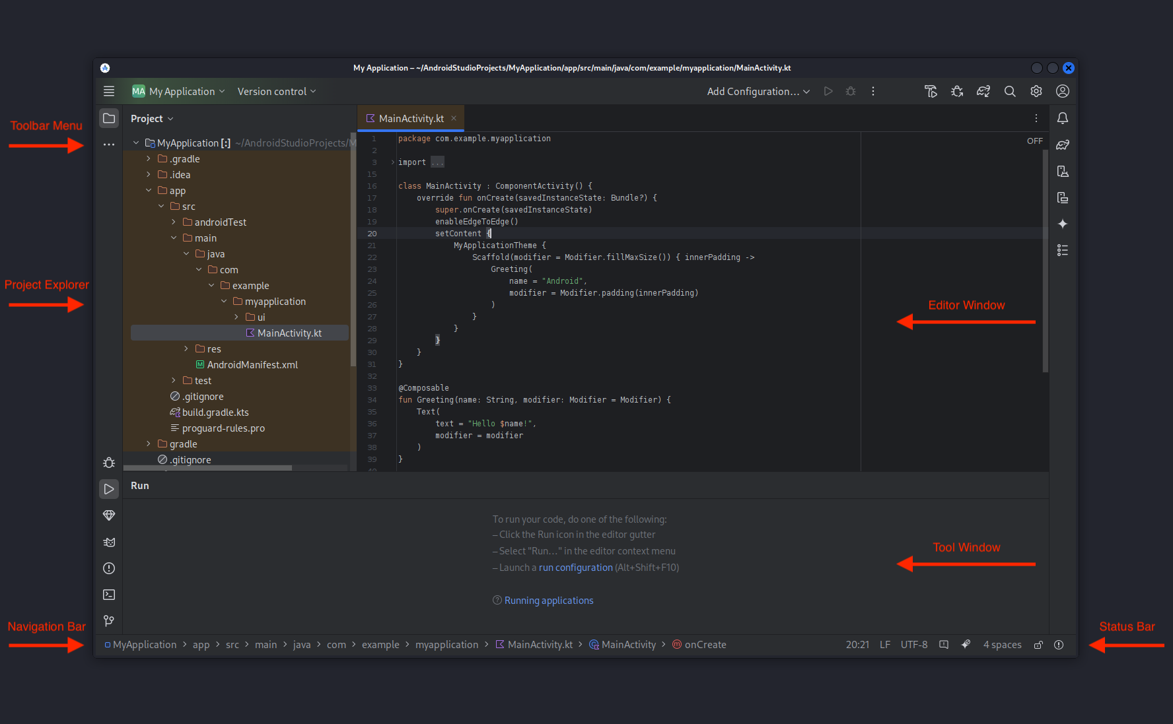Image resolution: width=1173 pixels, height=724 pixels.
Task: Open the Run tool window icon
Action: 109,489
